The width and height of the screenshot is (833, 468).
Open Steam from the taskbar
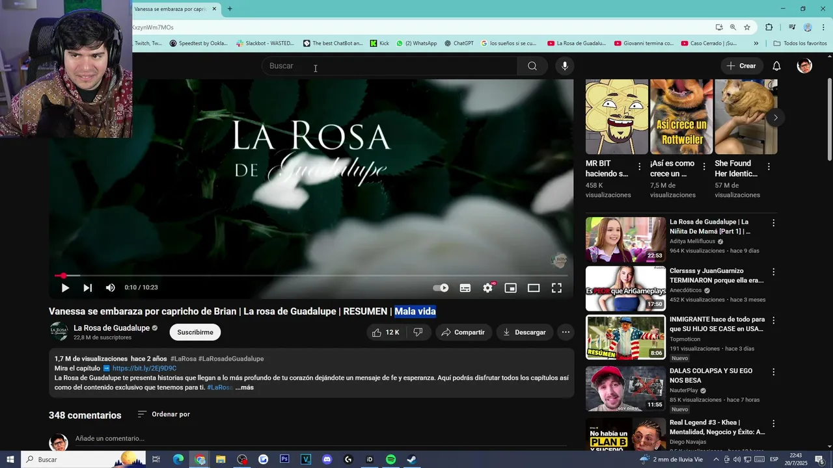[x=412, y=460]
